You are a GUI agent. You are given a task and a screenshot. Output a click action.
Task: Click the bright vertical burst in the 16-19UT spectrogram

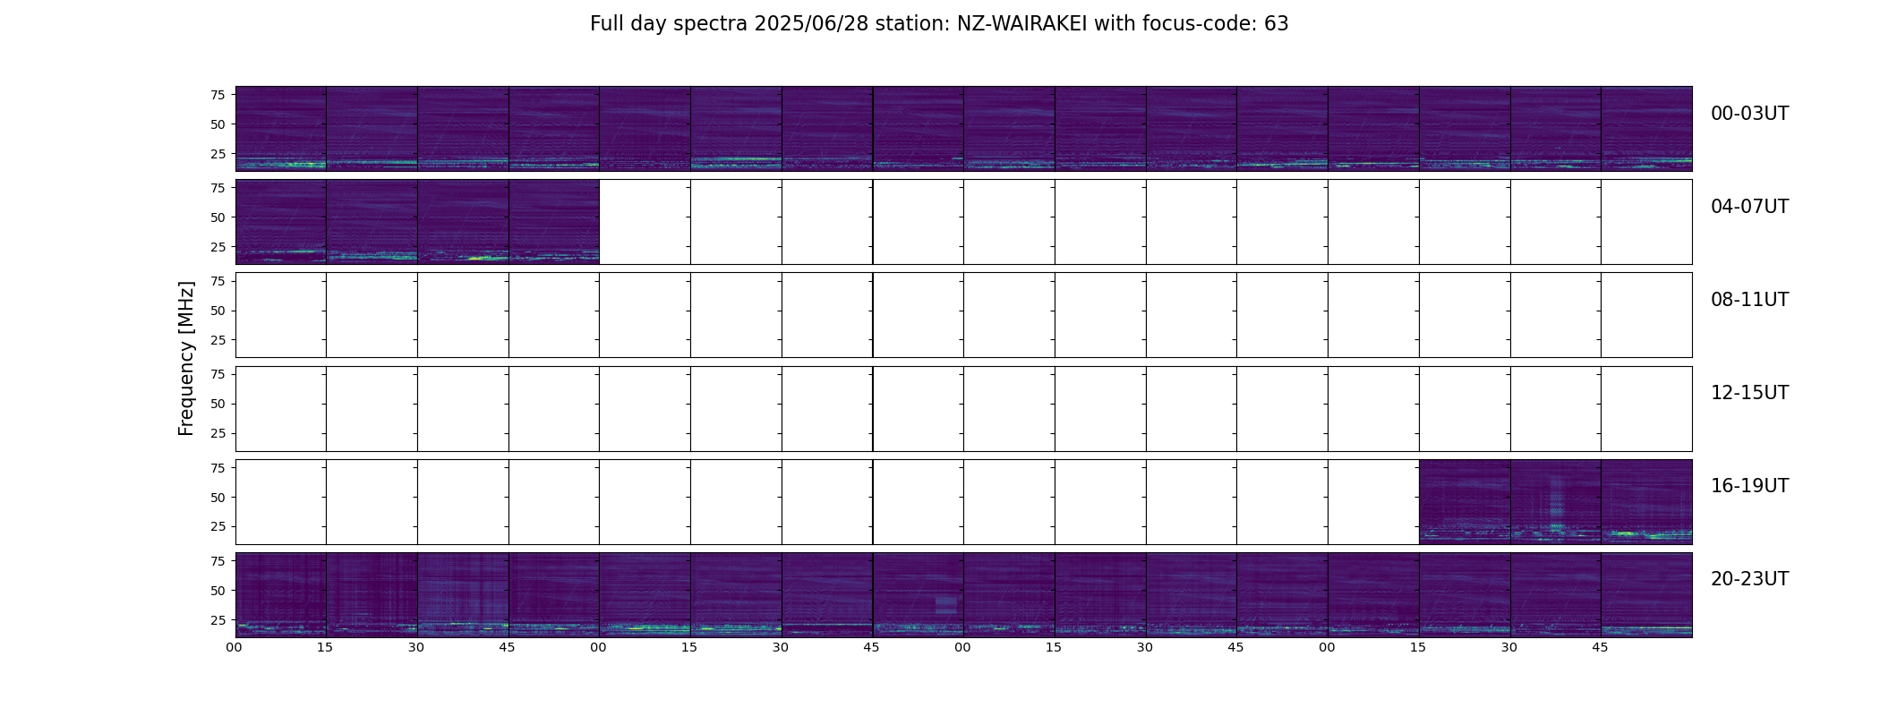click(x=1556, y=504)
